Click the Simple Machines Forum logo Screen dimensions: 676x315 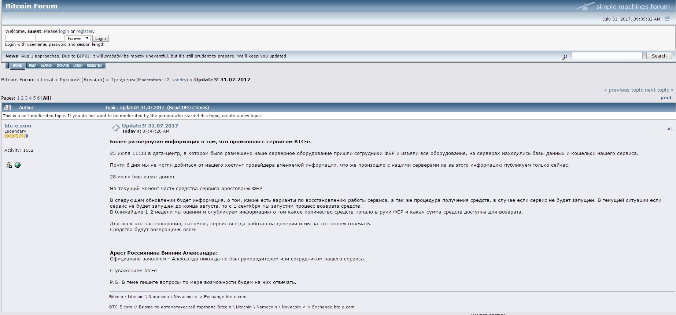tap(623, 6)
